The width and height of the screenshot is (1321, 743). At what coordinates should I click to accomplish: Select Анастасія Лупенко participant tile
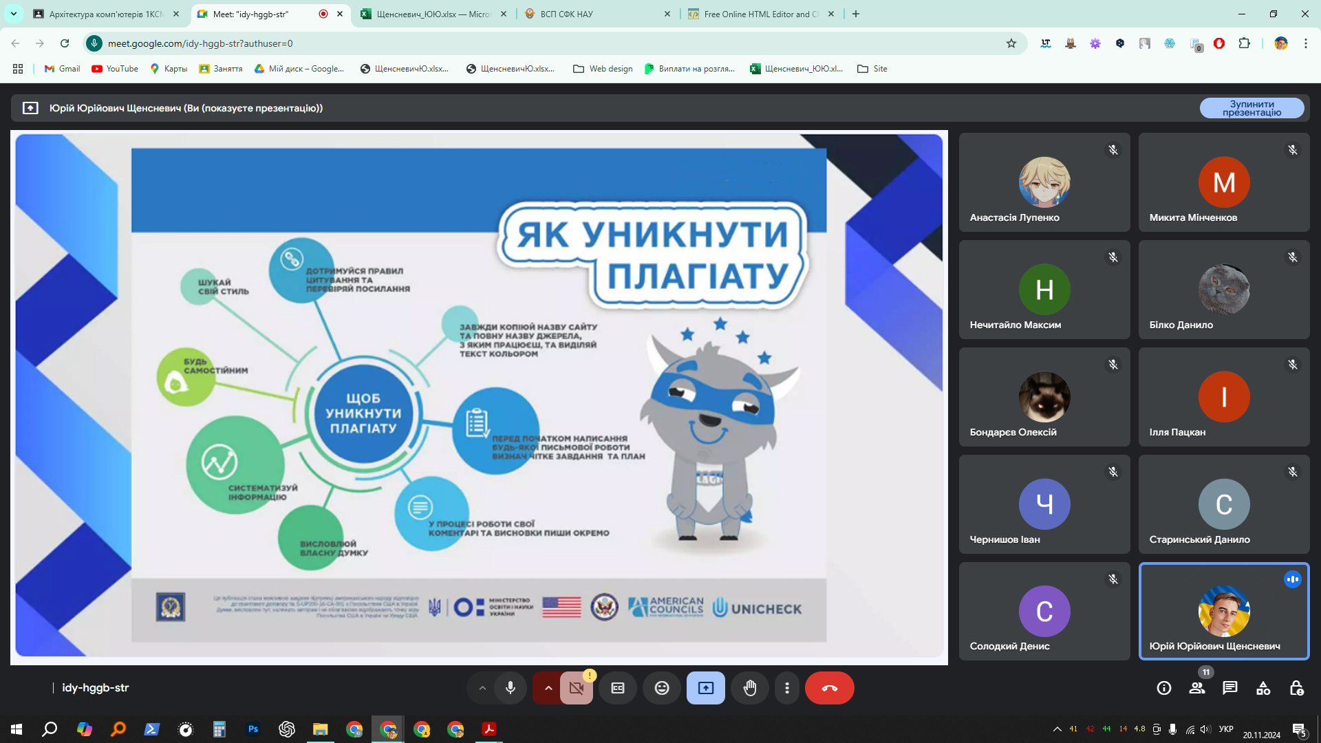coord(1044,182)
